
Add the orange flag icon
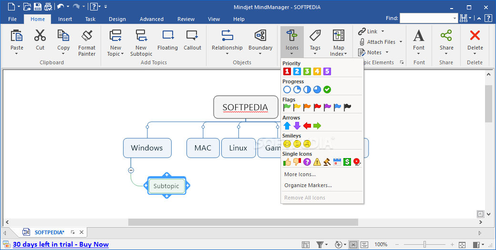tap(307, 108)
